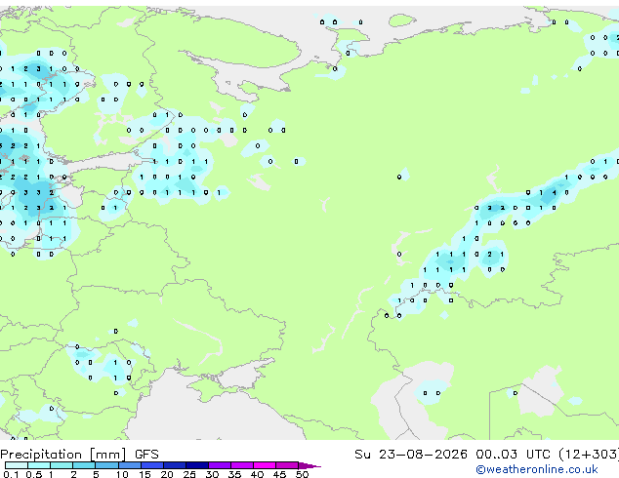The width and height of the screenshot is (619, 478).
Task: Click the 20–25 mm dark blue legend swatch
Action: 175,465
